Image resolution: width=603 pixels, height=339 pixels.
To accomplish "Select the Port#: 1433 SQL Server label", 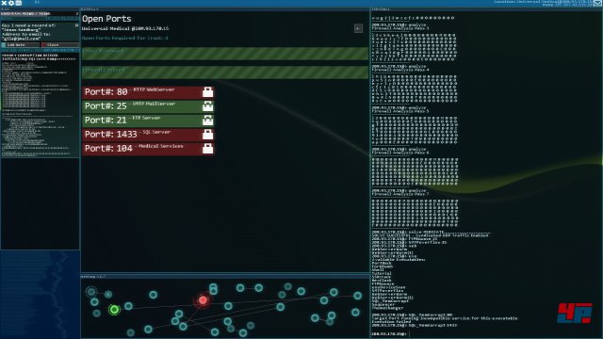I will pyautogui.click(x=127, y=134).
